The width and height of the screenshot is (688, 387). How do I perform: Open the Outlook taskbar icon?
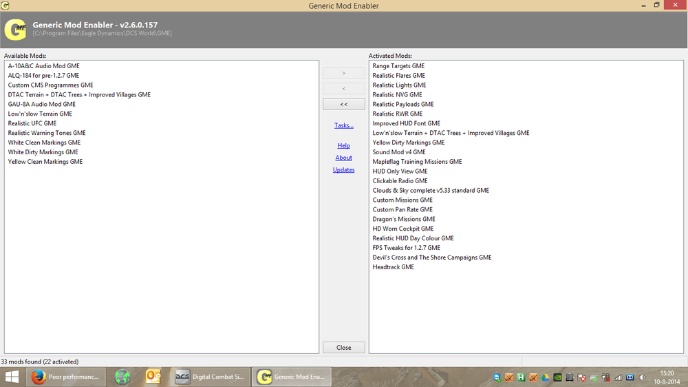(x=153, y=377)
